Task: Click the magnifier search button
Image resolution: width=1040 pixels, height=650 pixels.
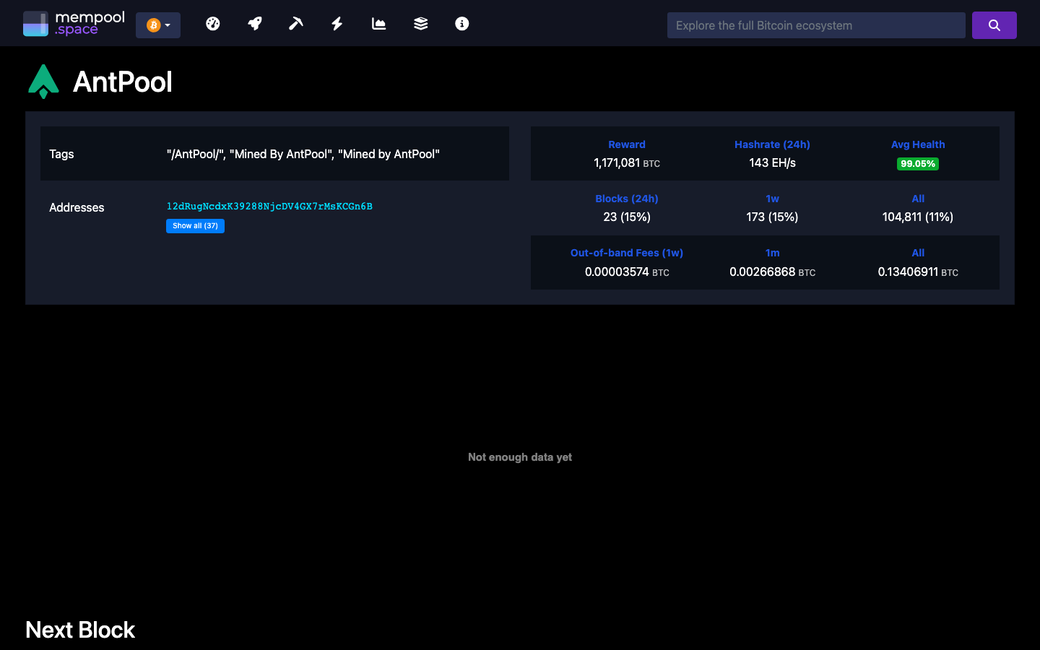Action: point(994,25)
